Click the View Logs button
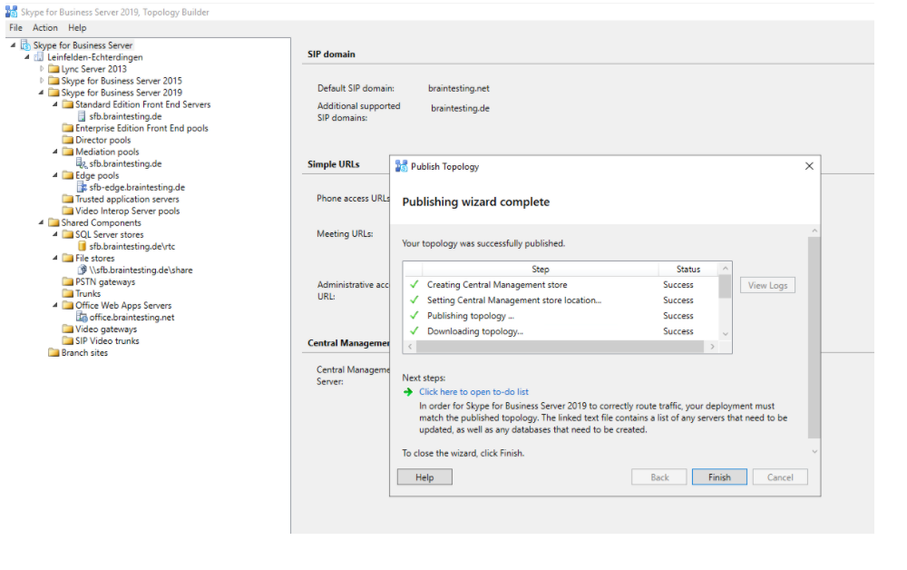Image resolution: width=907 pixels, height=570 pixels. coord(767,285)
